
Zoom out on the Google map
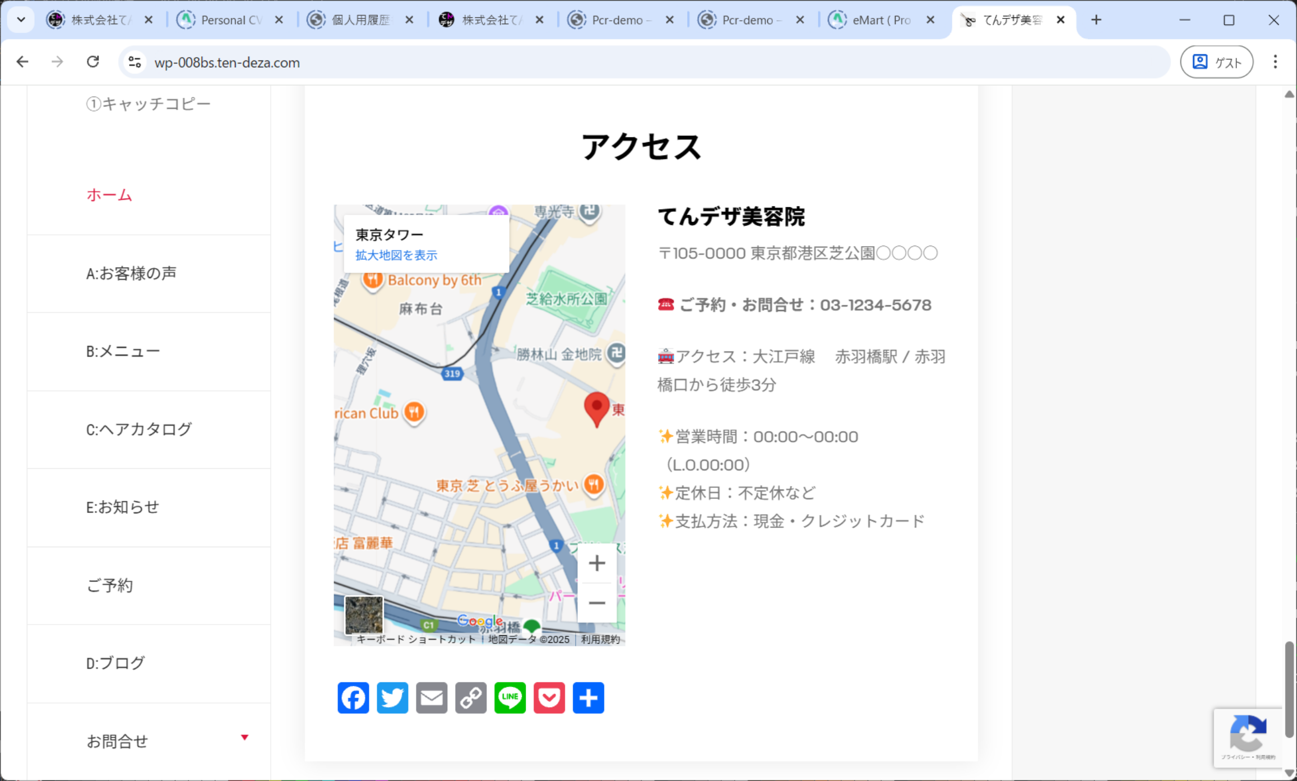pyautogui.click(x=597, y=603)
